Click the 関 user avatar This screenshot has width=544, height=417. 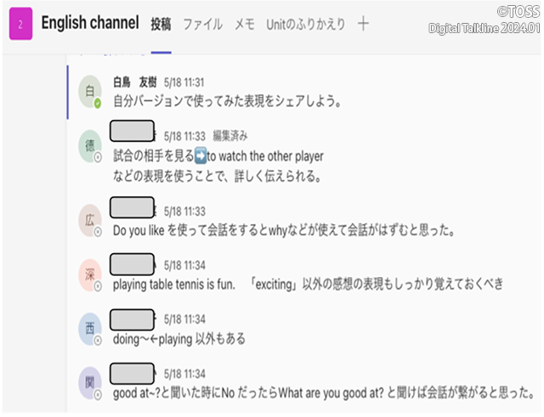(x=88, y=382)
